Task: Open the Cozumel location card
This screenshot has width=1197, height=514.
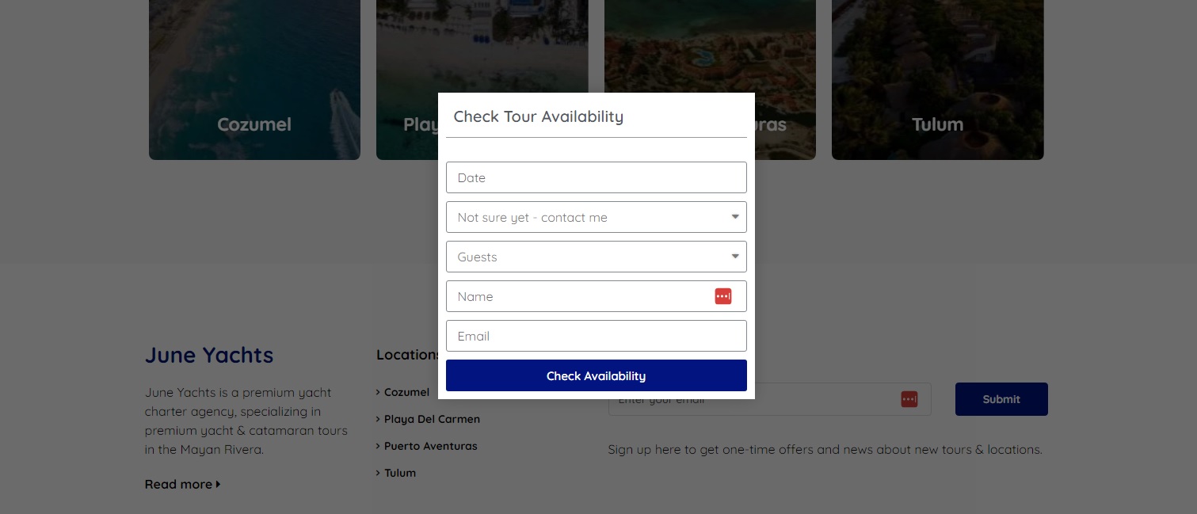Action: coord(254,79)
